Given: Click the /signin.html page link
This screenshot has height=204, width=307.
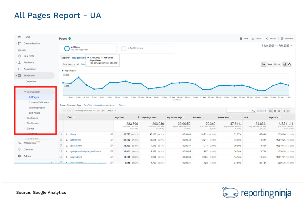Looking at the screenshot, I should pyautogui.click(x=76, y=157).
